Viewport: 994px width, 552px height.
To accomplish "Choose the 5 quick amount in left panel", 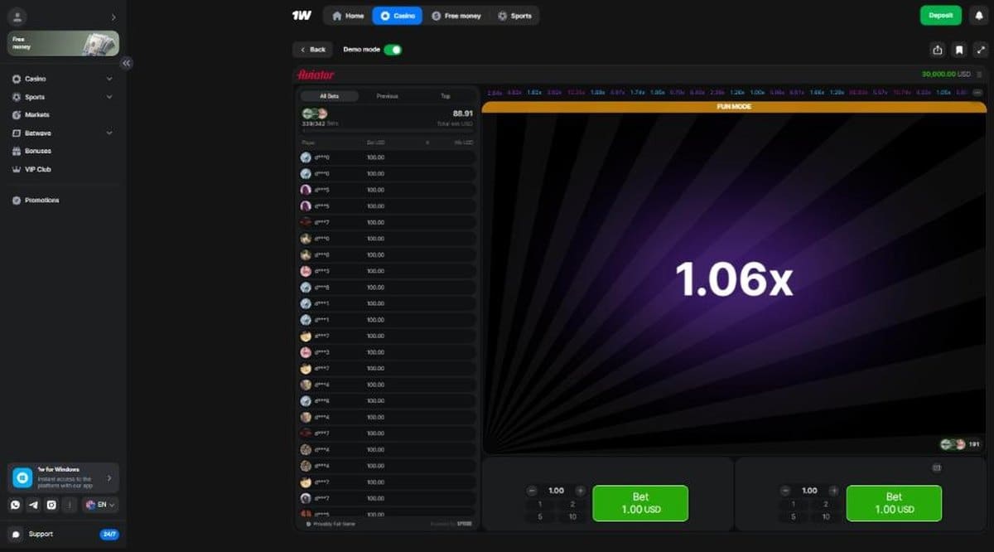I will [x=540, y=516].
